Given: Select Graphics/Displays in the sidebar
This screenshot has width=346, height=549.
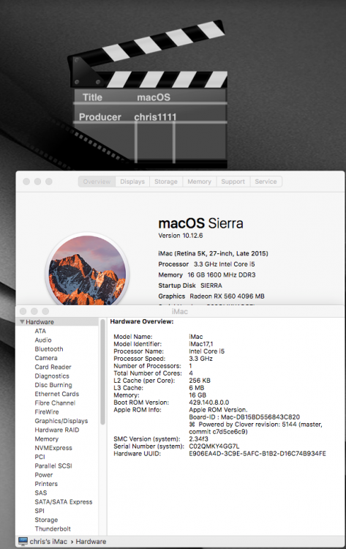Looking at the screenshot, I should click(x=61, y=421).
